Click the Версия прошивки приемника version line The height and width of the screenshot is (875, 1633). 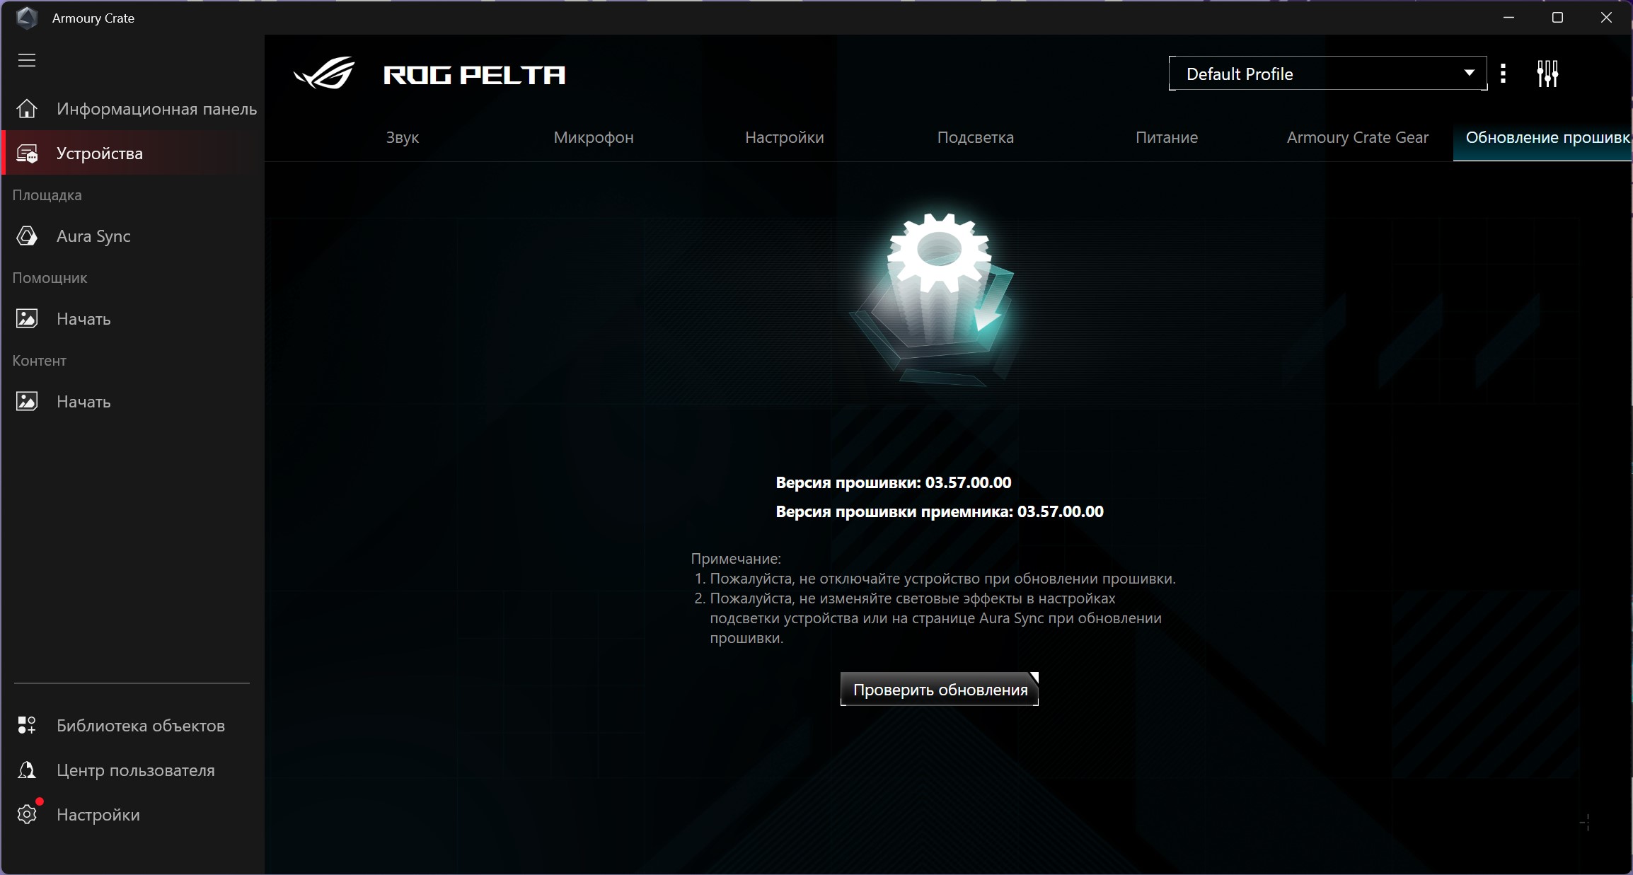[940, 511]
